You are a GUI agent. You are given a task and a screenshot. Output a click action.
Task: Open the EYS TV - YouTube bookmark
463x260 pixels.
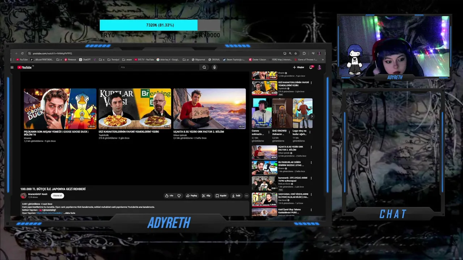click(x=144, y=60)
